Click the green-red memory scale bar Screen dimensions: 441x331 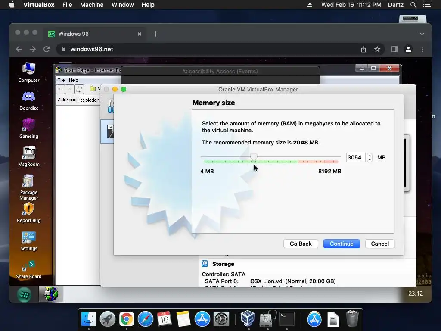(270, 162)
